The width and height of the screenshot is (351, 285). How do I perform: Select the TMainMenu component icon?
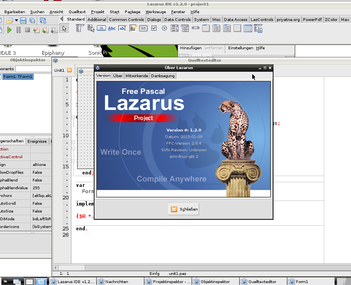pos(80,28)
